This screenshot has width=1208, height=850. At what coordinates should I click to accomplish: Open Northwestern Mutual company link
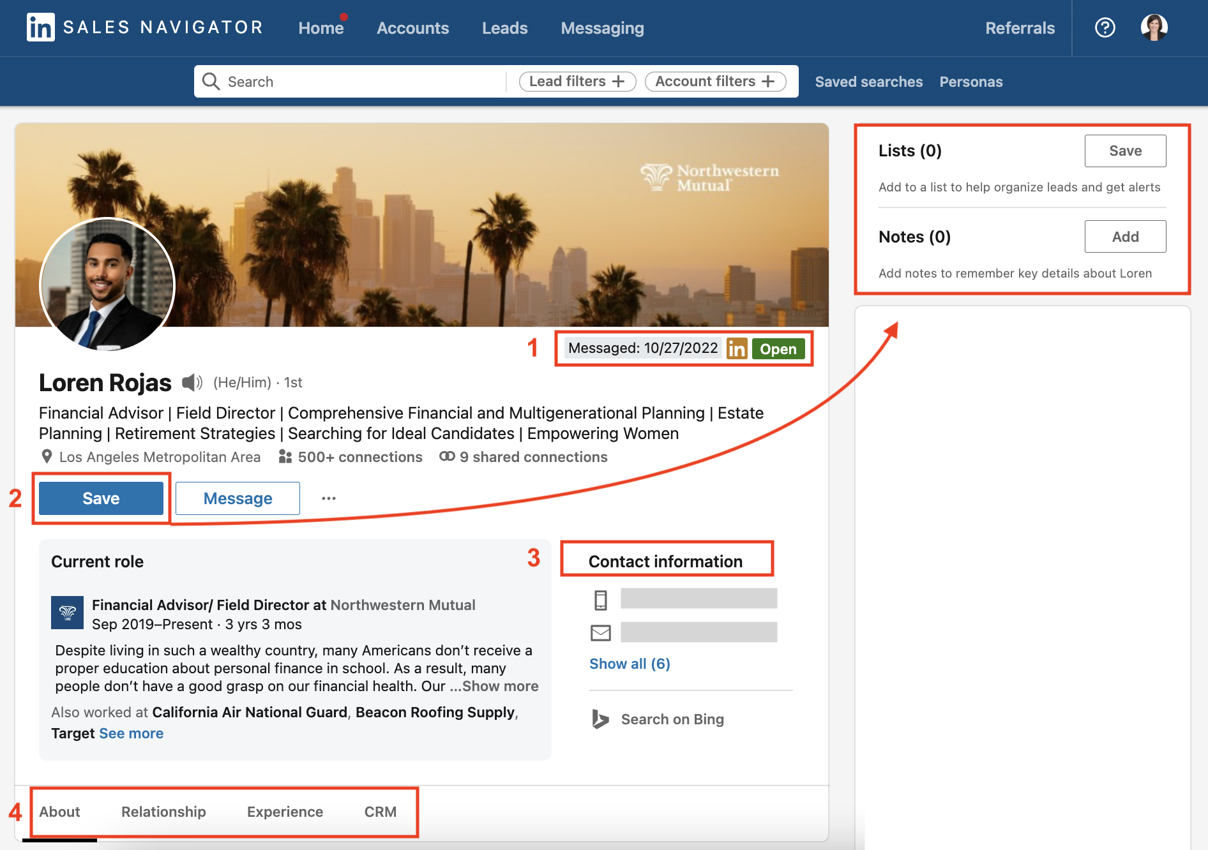[403, 605]
